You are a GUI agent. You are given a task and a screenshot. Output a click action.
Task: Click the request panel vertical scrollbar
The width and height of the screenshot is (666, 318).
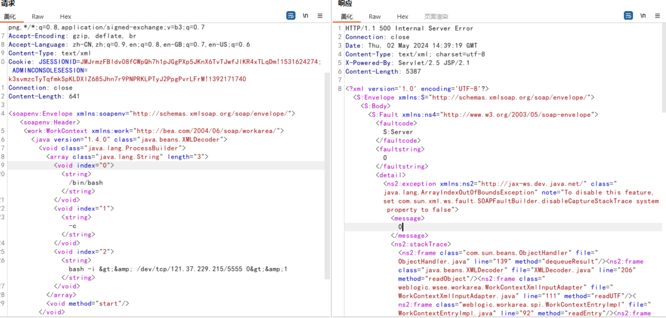327,176
